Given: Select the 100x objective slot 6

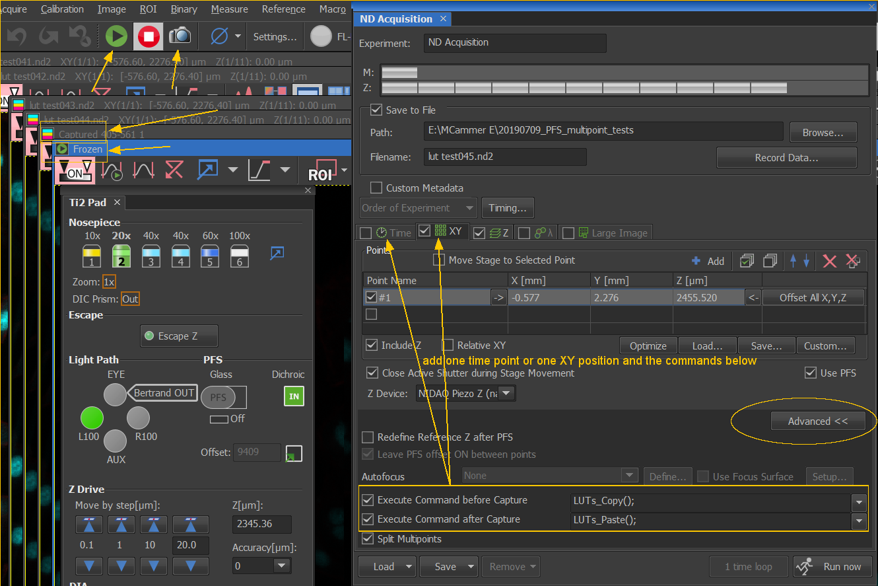Looking at the screenshot, I should pyautogui.click(x=239, y=256).
